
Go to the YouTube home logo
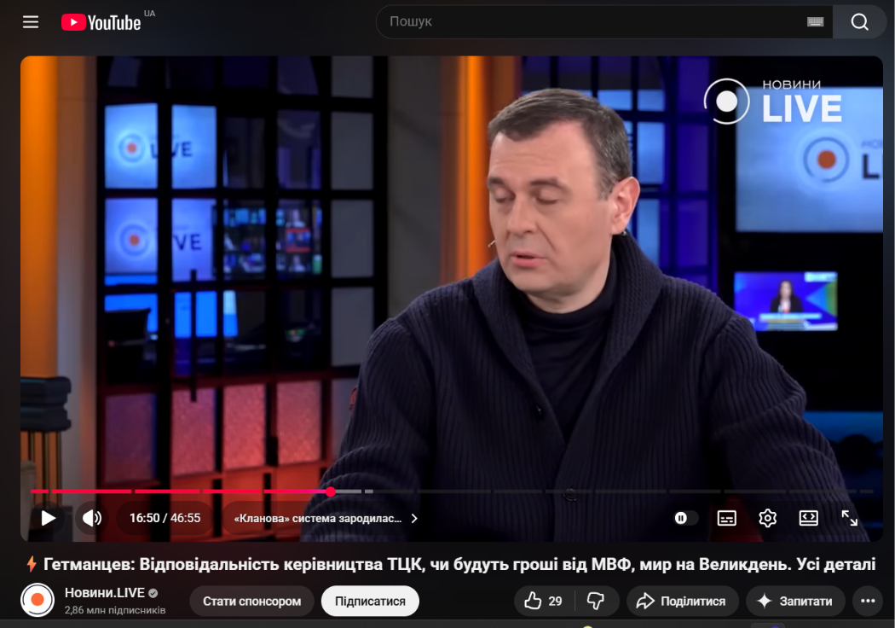pyautogui.click(x=101, y=22)
